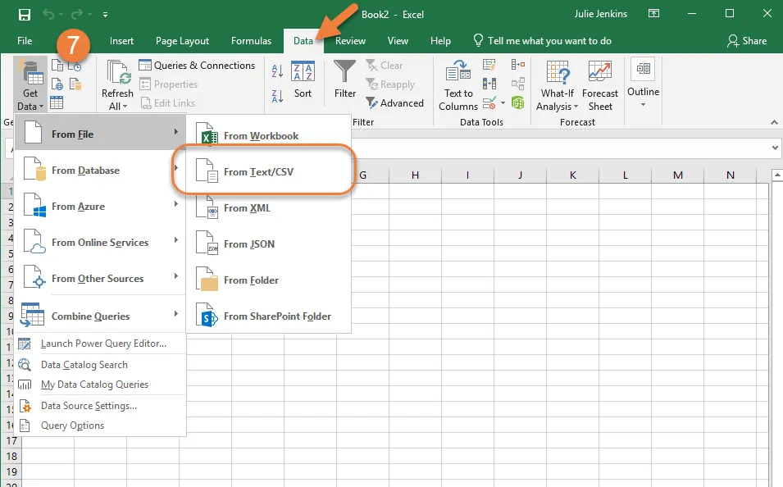783x487 pixels.
Task: Click the Relationships icon
Action: pos(518,84)
